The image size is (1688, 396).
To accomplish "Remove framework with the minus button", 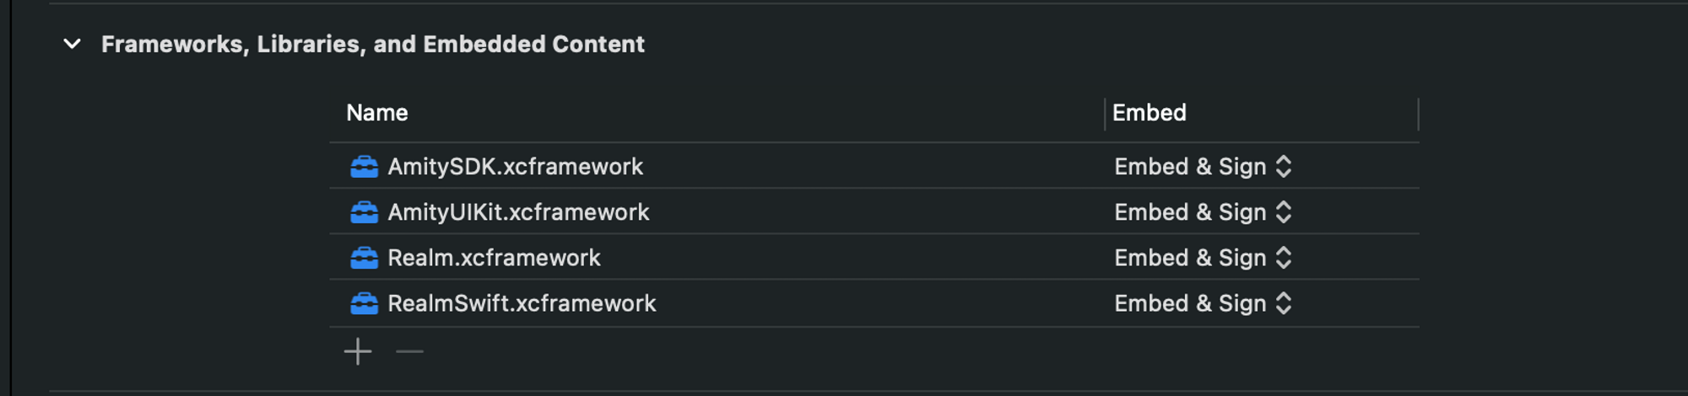I will click(x=409, y=351).
